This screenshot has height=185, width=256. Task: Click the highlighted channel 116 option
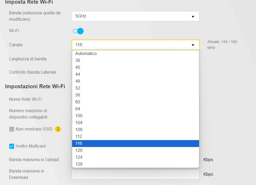click(x=135, y=143)
